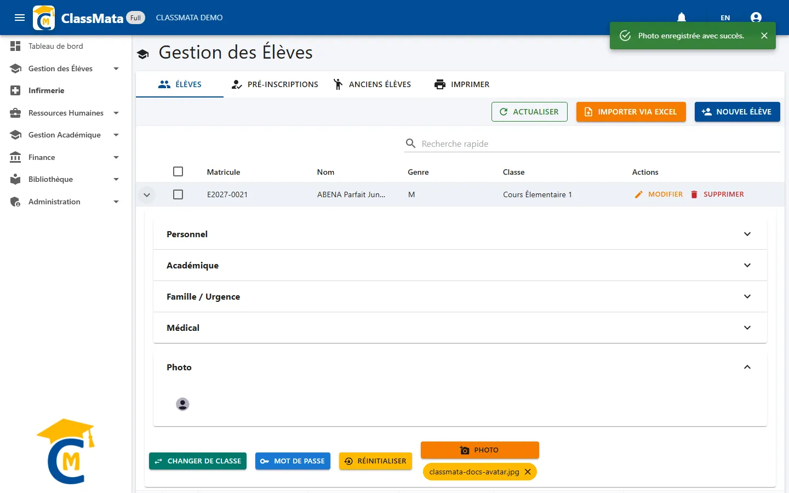Open the notifications bell

click(x=682, y=18)
